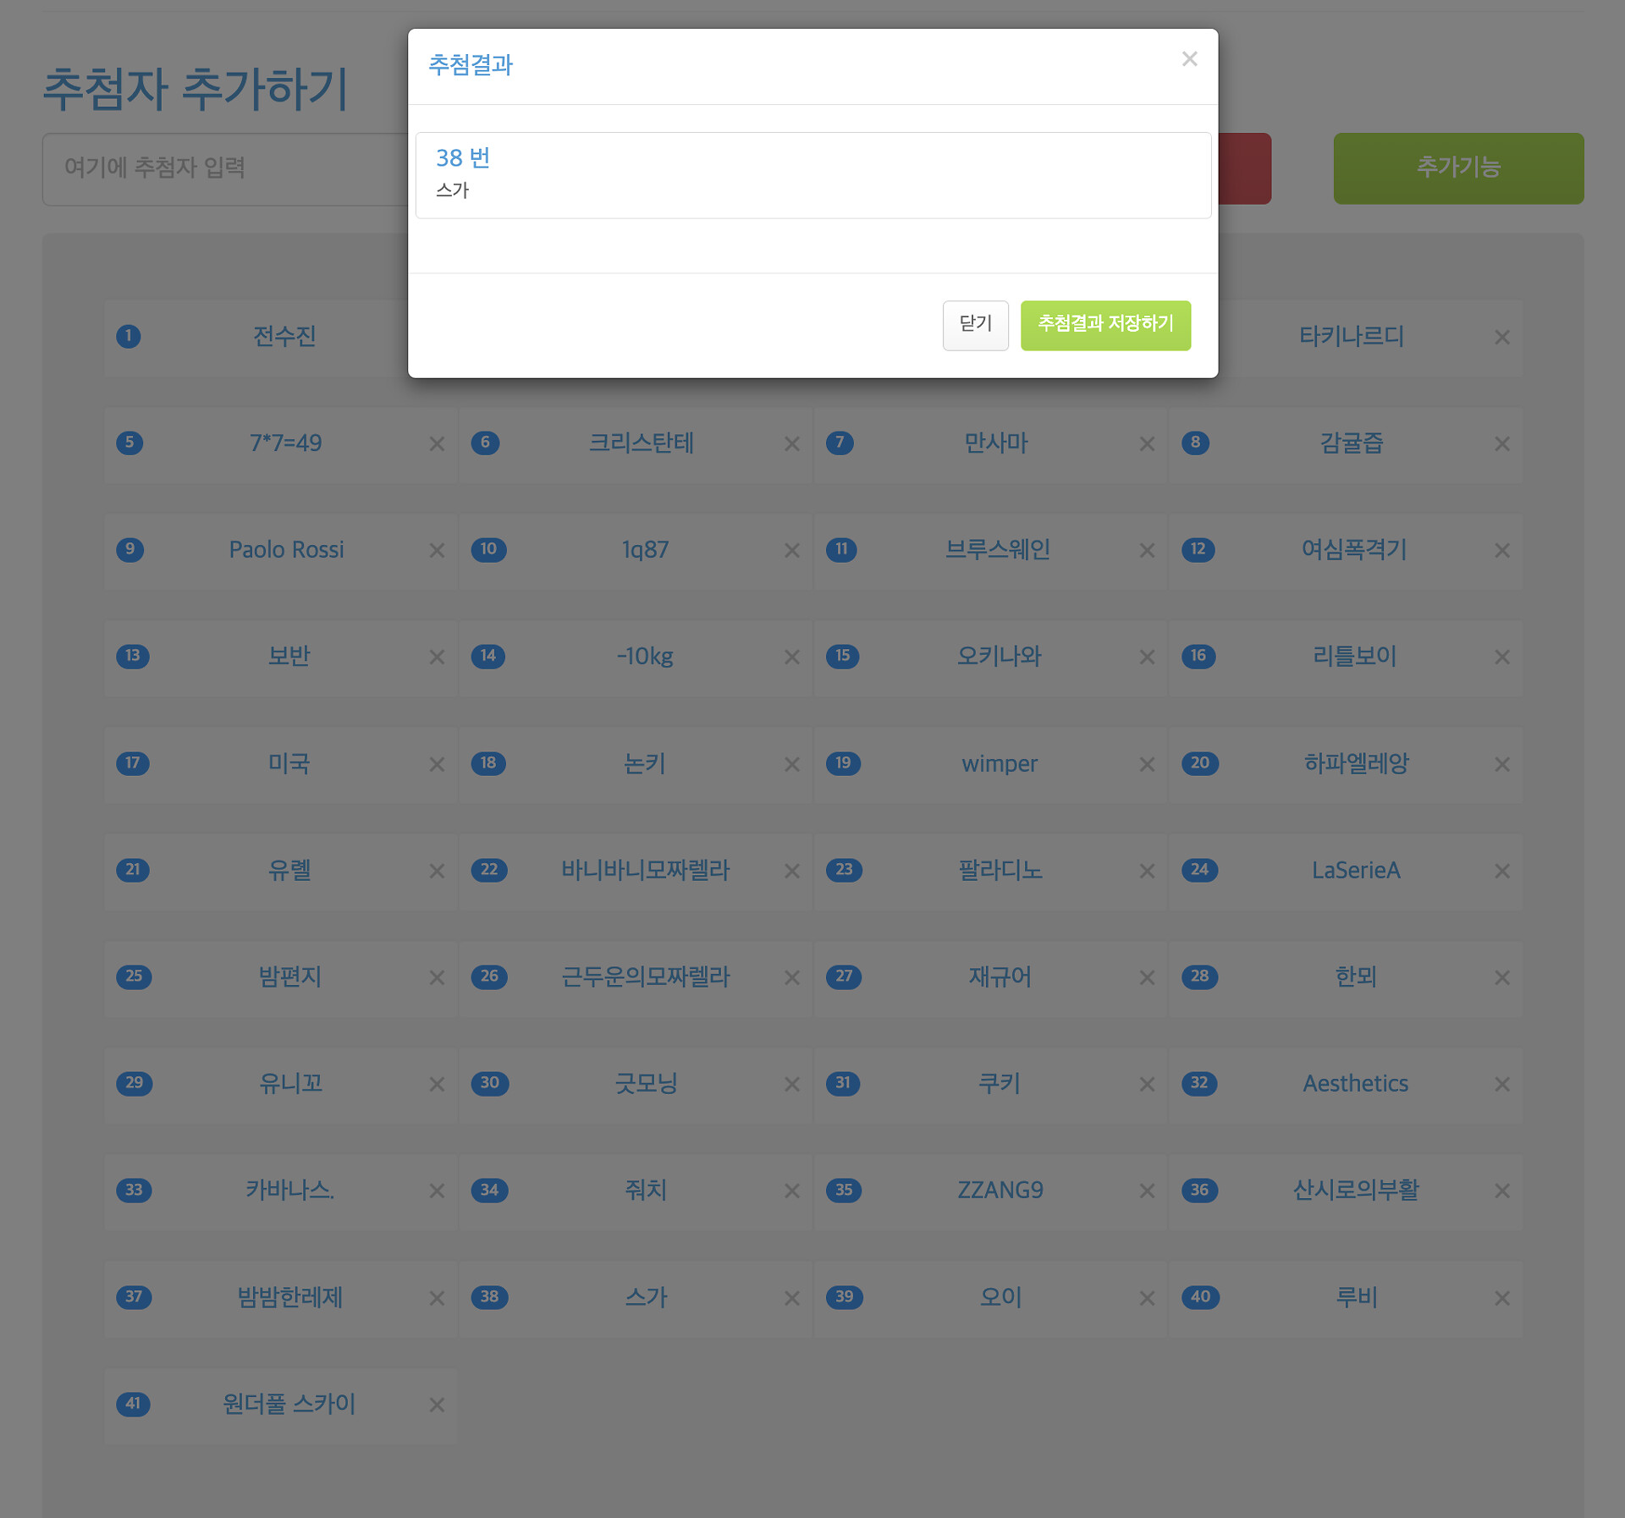This screenshot has width=1625, height=1518.
Task: Click 추첨결과 저장하기 button
Action: pyautogui.click(x=1104, y=324)
